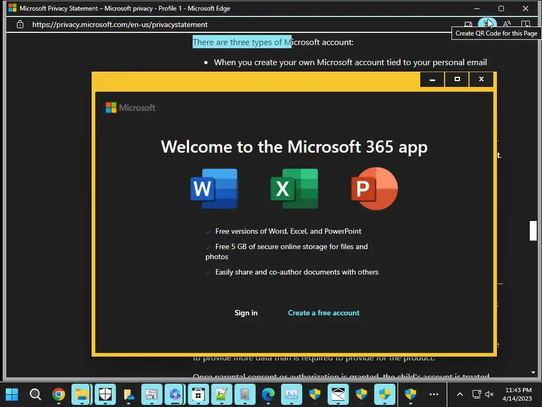542x407 pixels.
Task: Click the shield icon beside the taskbar overflow dots
Action: [x=410, y=394]
